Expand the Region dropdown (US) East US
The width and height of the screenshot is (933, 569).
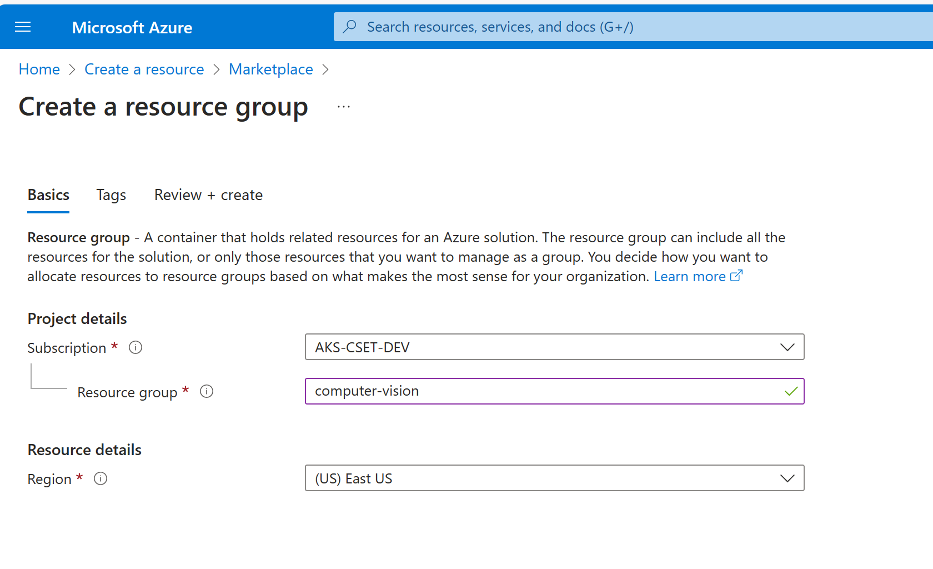pyautogui.click(x=554, y=478)
